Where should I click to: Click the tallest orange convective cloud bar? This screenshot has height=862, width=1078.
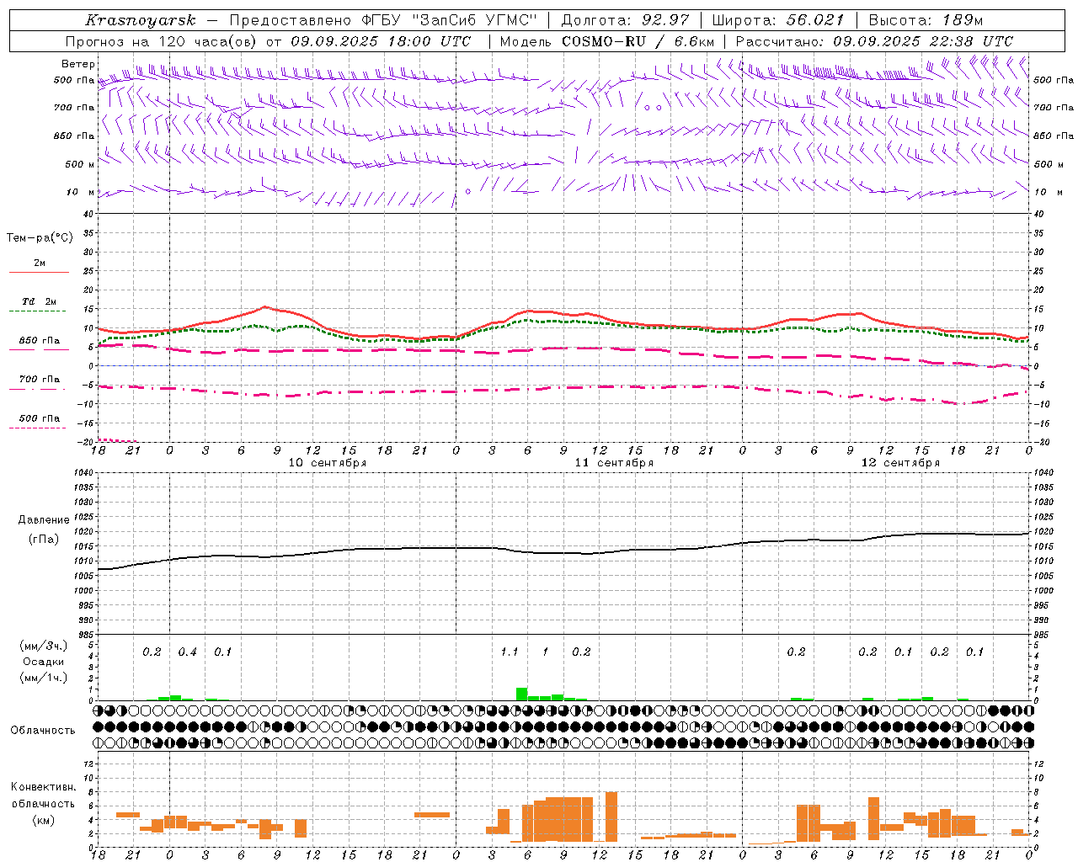pos(611,817)
